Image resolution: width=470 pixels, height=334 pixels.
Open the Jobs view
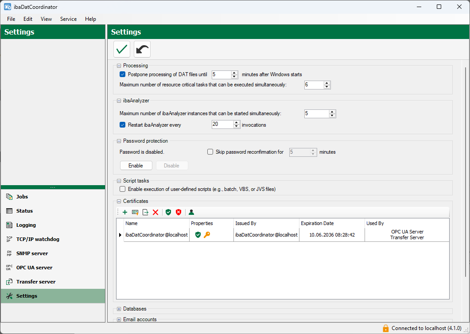[53, 197]
